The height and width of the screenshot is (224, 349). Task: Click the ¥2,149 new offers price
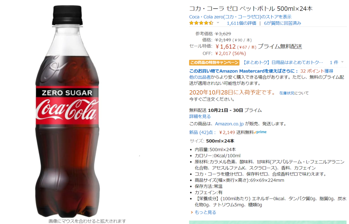[227, 132]
